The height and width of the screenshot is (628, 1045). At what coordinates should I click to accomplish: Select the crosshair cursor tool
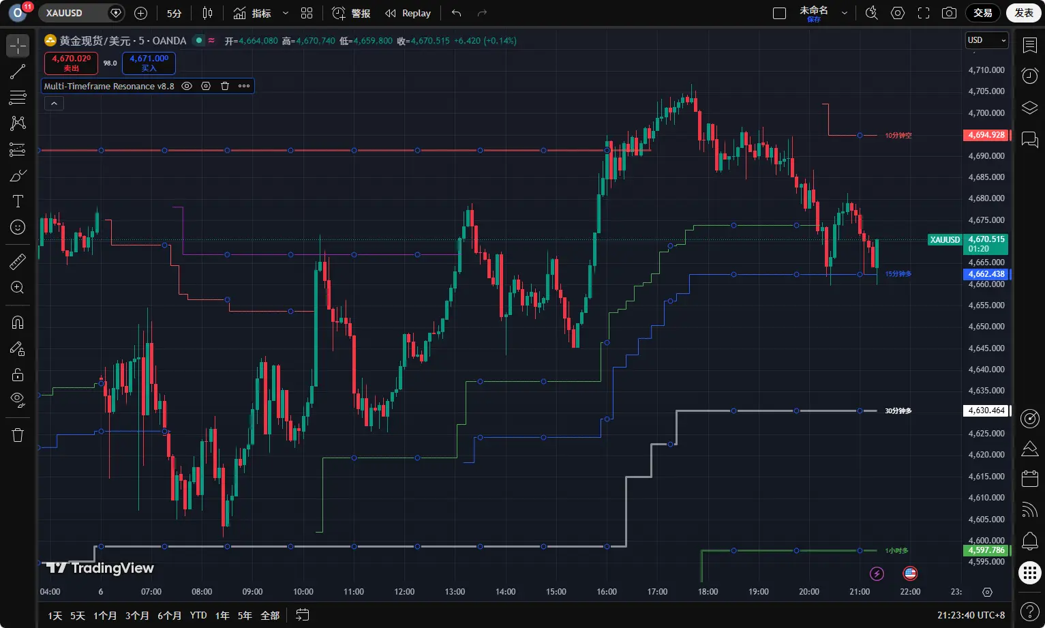pos(18,46)
